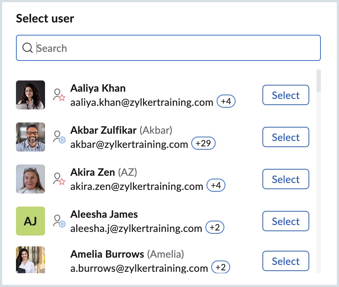Click Aaliya Khan's user role star icon
339x287 pixels.
click(x=59, y=95)
